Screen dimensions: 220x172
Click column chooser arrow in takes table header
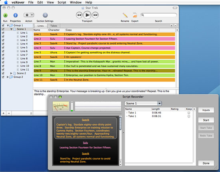point(194,109)
